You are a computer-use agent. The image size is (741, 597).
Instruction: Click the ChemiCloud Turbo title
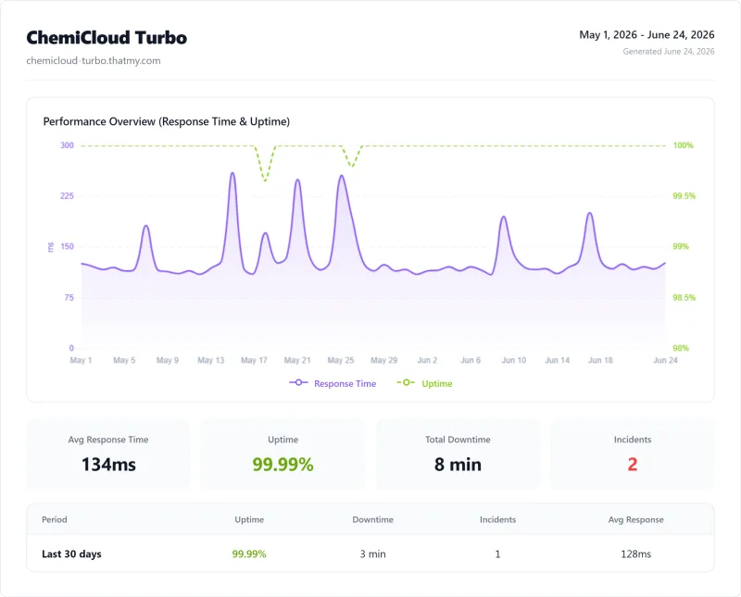tap(107, 38)
